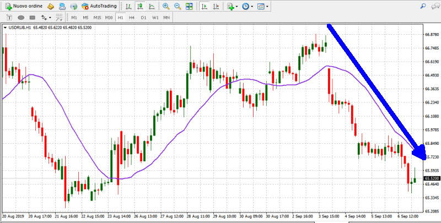The image size is (441, 223).
Task: Pick the text label tool
Action: click(x=9, y=18)
